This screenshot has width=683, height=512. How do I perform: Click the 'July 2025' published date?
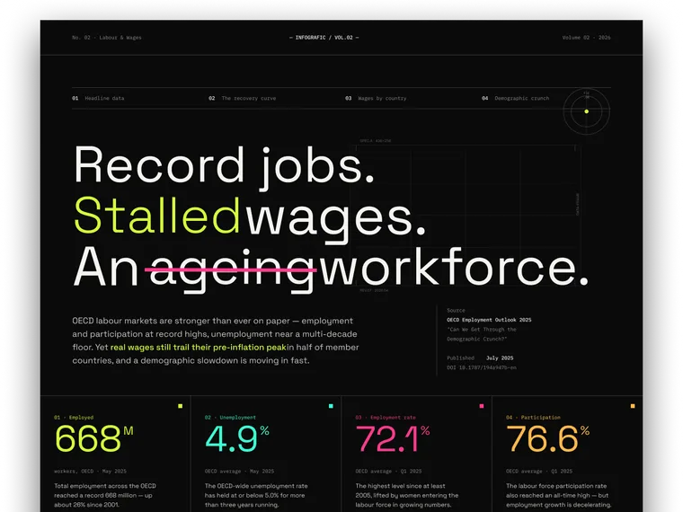click(x=500, y=358)
